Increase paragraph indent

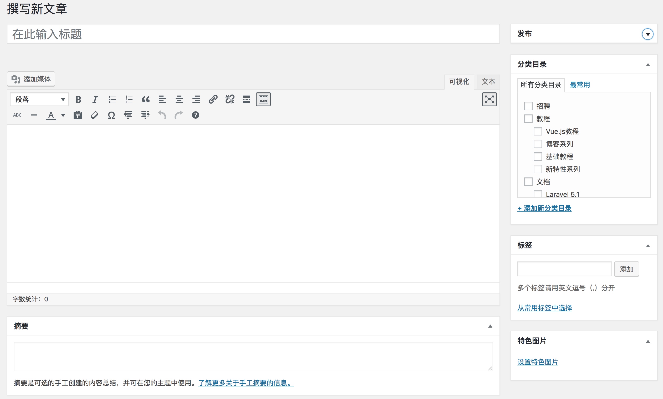[x=145, y=115]
